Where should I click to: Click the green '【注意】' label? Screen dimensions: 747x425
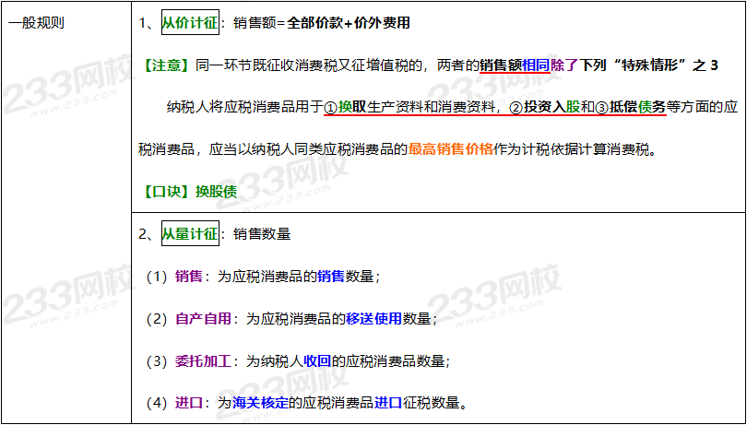166,65
